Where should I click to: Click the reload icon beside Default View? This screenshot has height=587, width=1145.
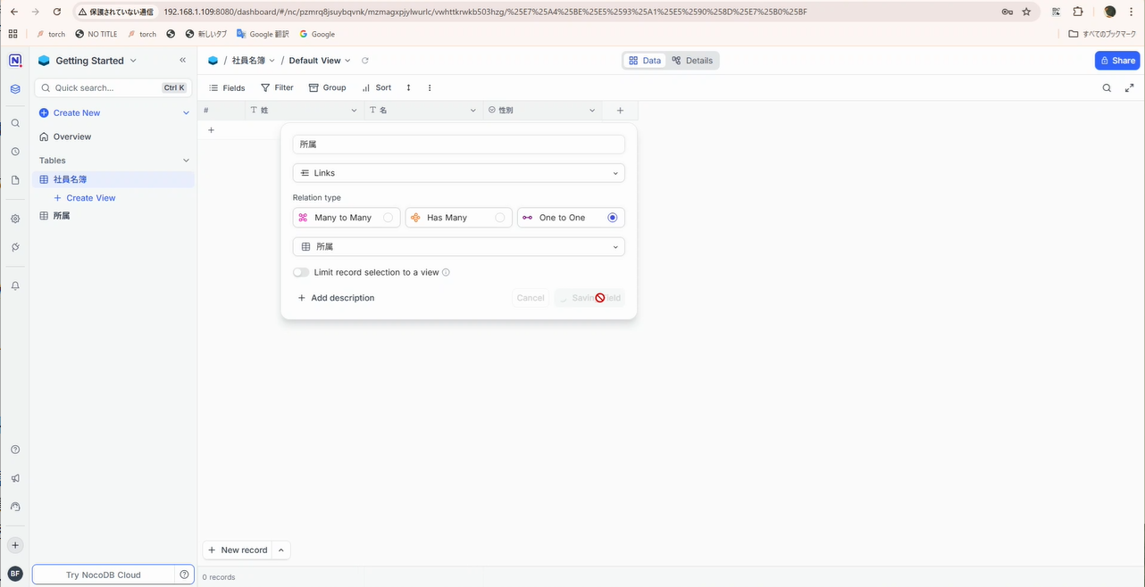pyautogui.click(x=364, y=61)
